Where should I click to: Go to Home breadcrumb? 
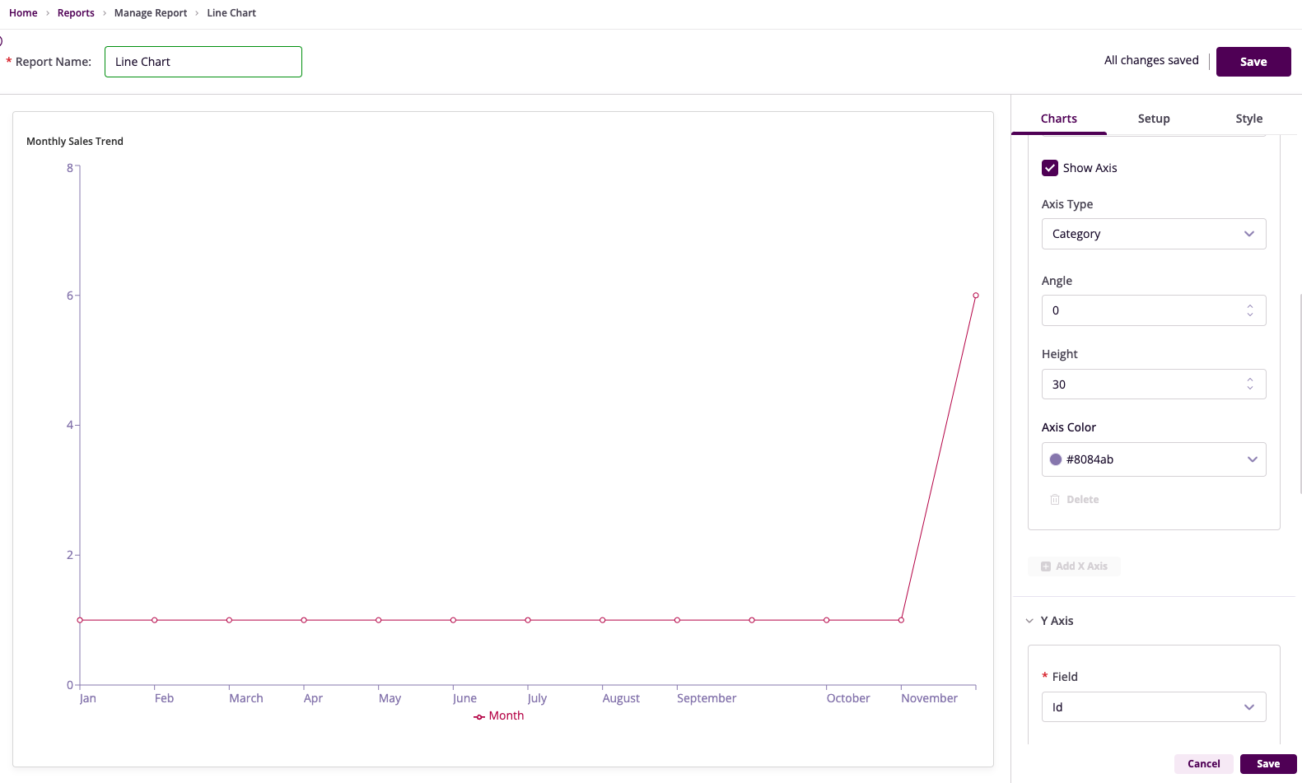[x=23, y=13]
